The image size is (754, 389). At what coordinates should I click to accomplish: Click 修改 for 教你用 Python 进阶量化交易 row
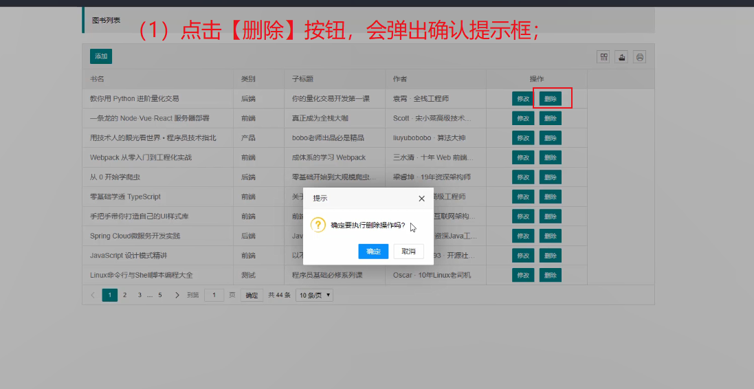[523, 98]
